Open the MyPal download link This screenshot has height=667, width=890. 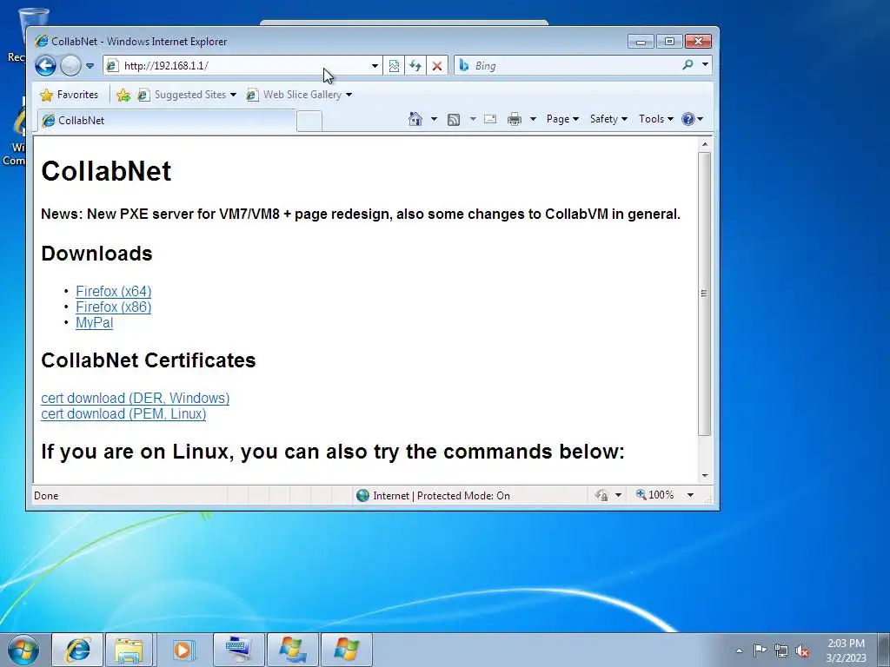[x=94, y=323]
